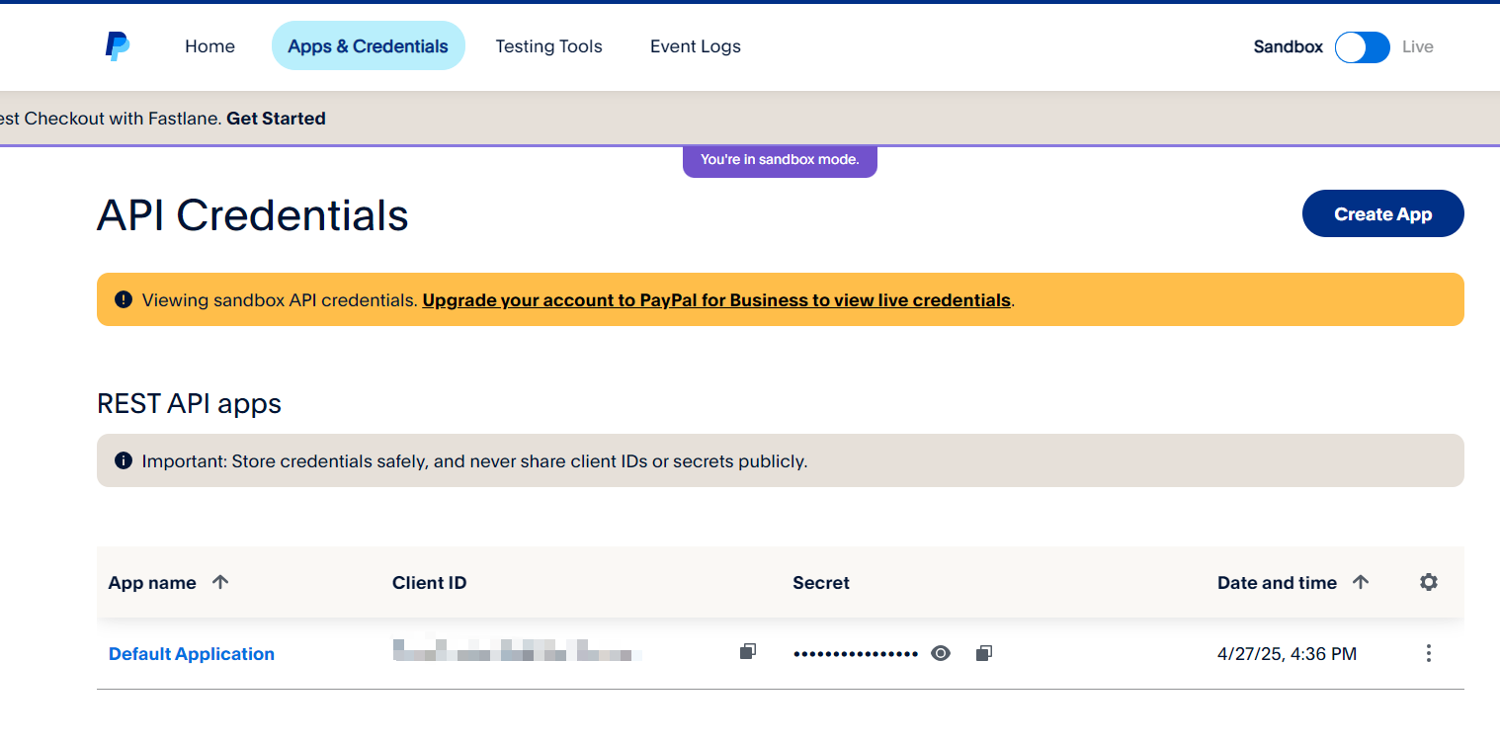Screen dimensions: 1500x745
Task: Click the info icon in the REST API apps notice
Action: coord(124,460)
